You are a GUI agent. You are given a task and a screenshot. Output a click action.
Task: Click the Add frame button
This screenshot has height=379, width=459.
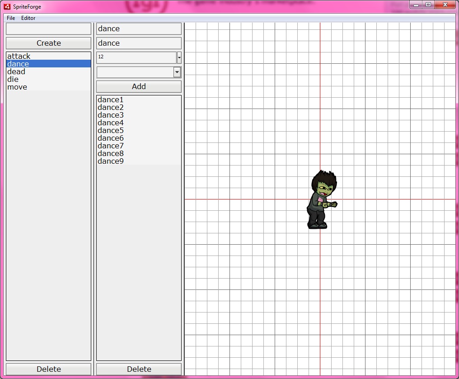point(139,86)
